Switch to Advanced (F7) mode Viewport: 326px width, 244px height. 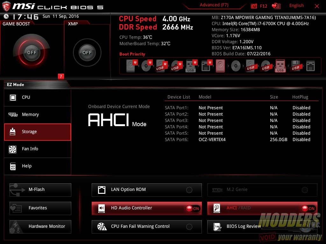click(x=214, y=5)
